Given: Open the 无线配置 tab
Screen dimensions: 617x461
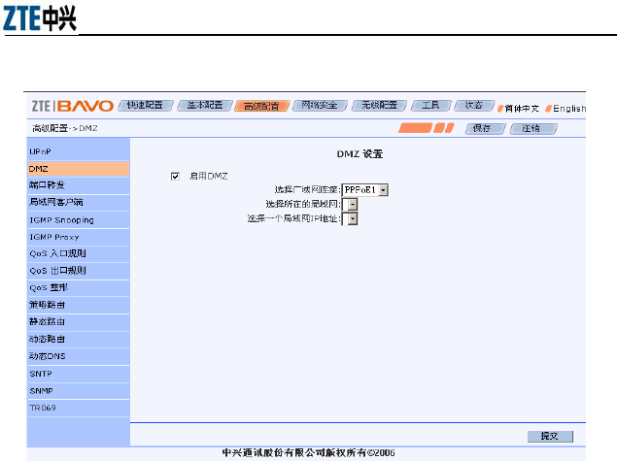Looking at the screenshot, I should click(379, 106).
